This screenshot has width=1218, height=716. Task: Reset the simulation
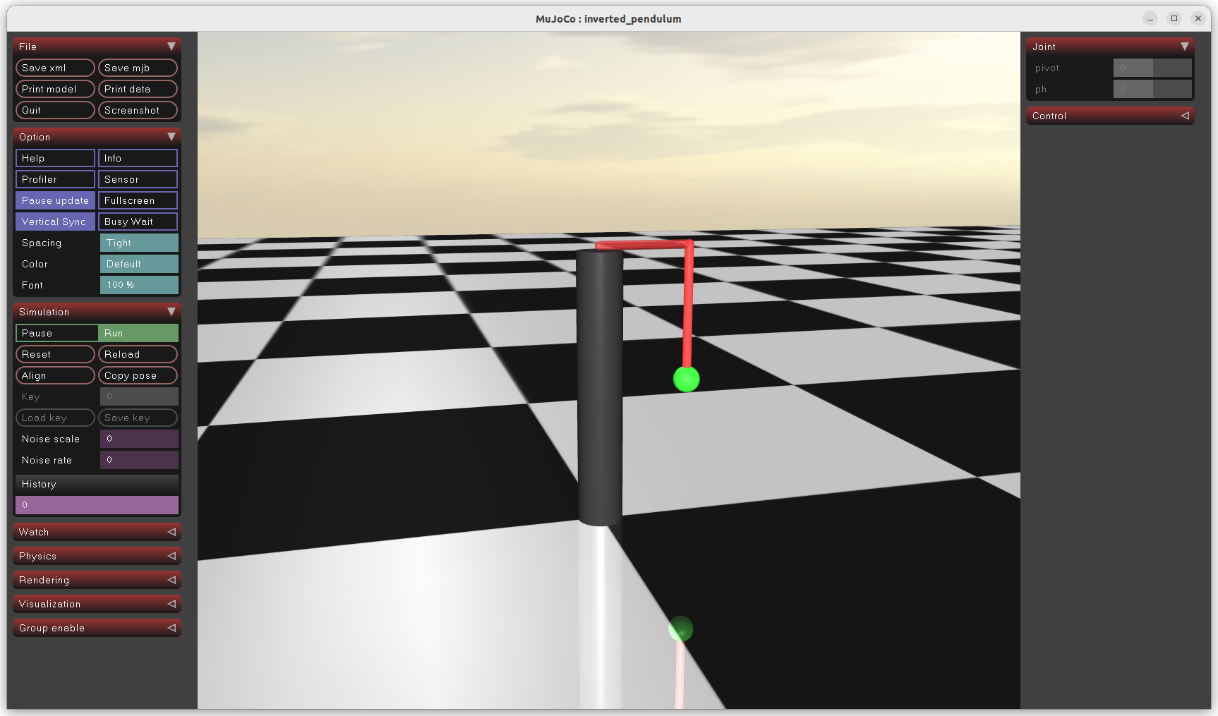pos(55,354)
